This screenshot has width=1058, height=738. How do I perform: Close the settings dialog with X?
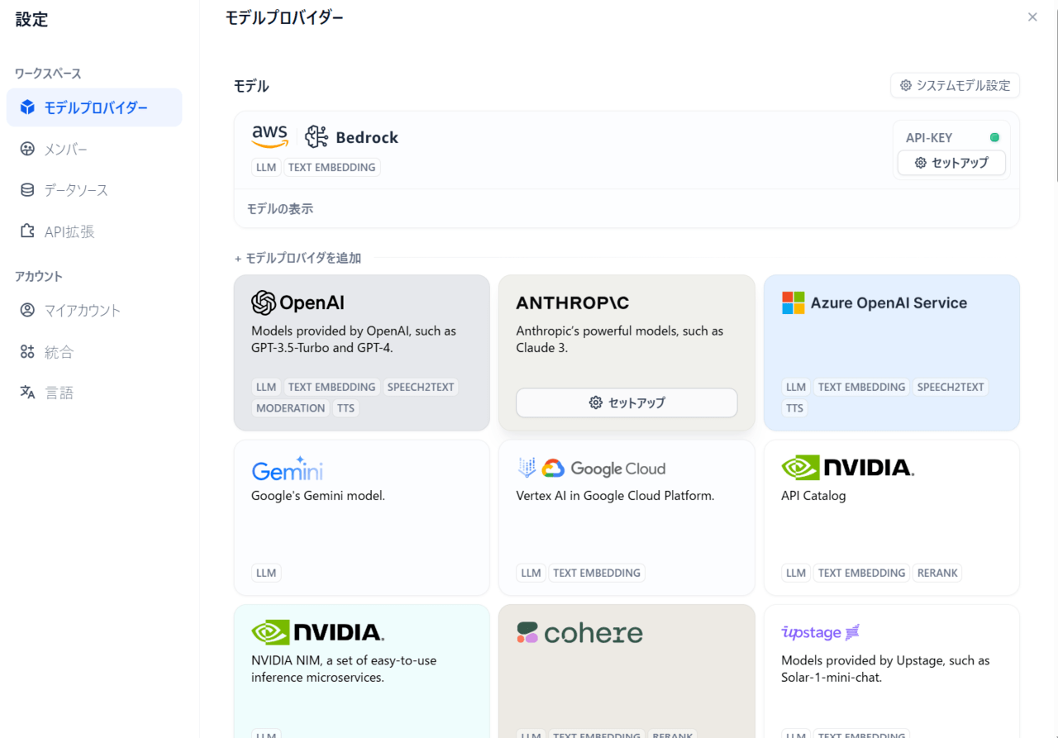tap(1032, 17)
